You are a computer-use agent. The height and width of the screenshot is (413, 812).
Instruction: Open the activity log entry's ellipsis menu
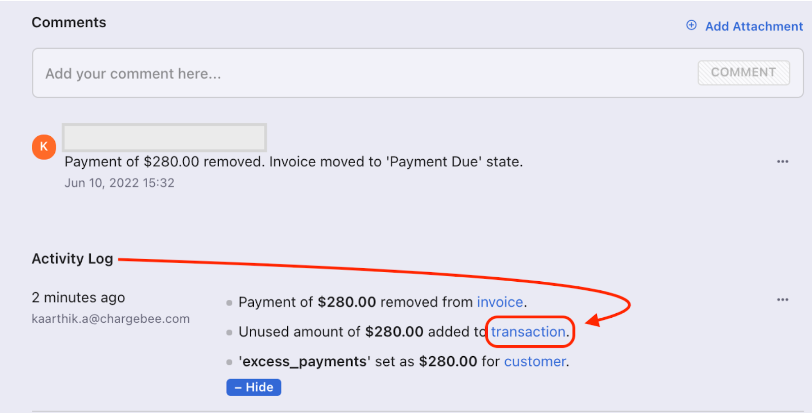click(x=783, y=299)
